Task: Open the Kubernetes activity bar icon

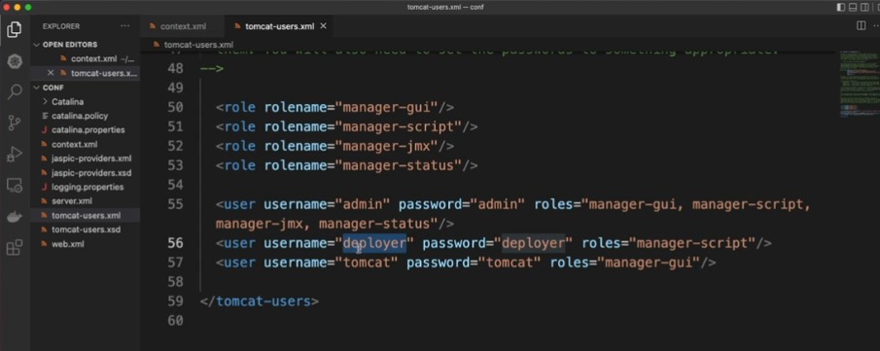Action: tap(15, 61)
